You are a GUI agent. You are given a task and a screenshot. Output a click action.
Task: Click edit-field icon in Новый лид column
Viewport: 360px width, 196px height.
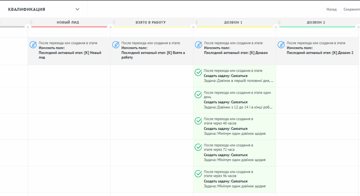33,45
